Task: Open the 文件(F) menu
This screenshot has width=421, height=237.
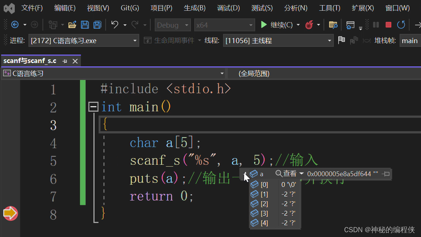Action: click(32, 8)
